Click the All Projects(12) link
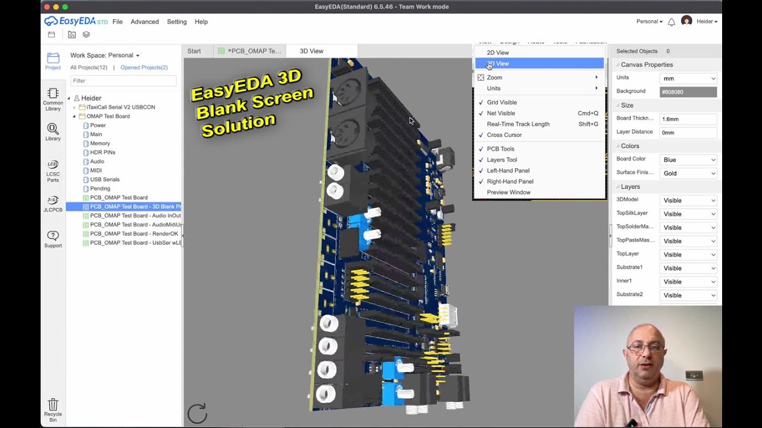 (89, 68)
